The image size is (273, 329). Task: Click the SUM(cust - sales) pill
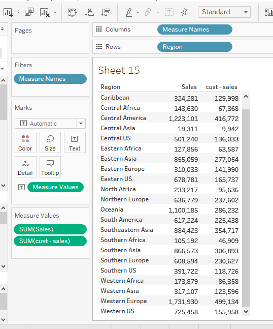(50, 241)
